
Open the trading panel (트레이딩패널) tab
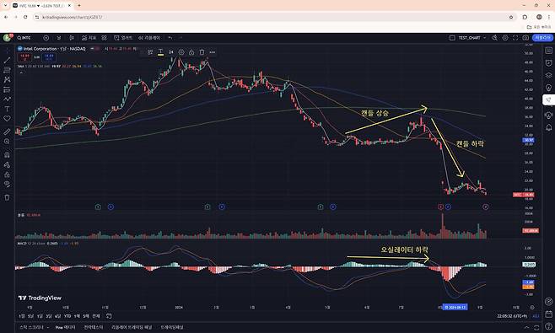[172, 327]
